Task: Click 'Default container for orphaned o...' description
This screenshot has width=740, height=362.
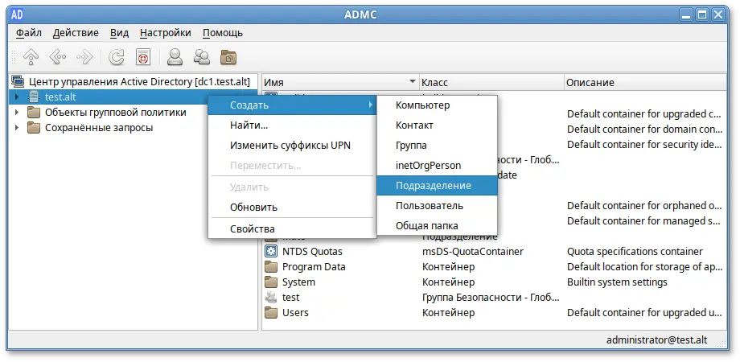Action: tap(644, 206)
